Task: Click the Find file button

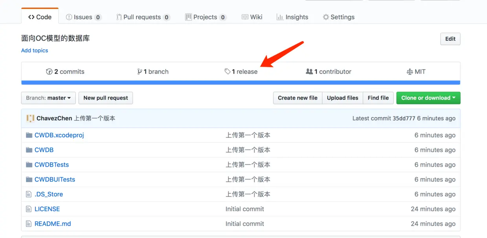Action: (378, 98)
